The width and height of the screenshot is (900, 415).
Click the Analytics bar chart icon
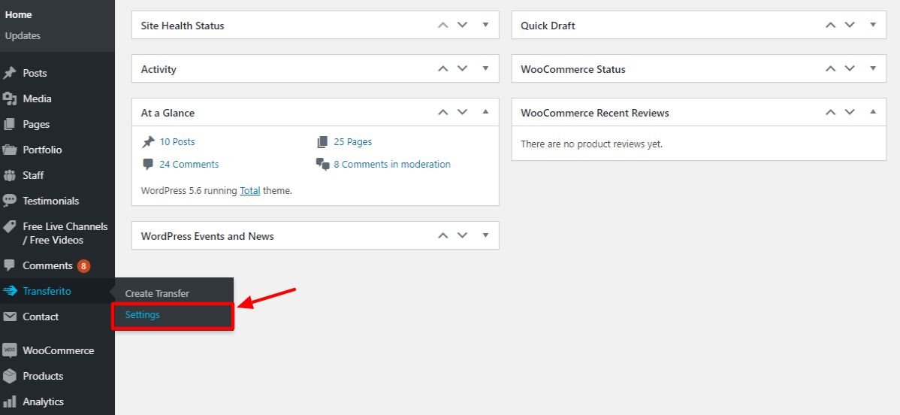9,401
